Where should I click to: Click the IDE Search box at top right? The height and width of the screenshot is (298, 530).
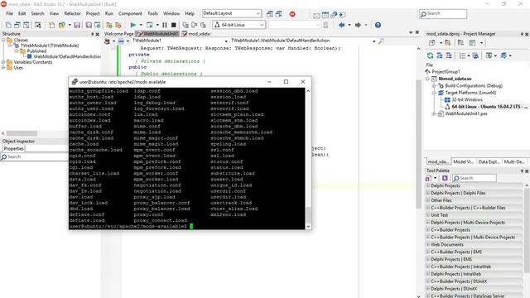point(443,13)
